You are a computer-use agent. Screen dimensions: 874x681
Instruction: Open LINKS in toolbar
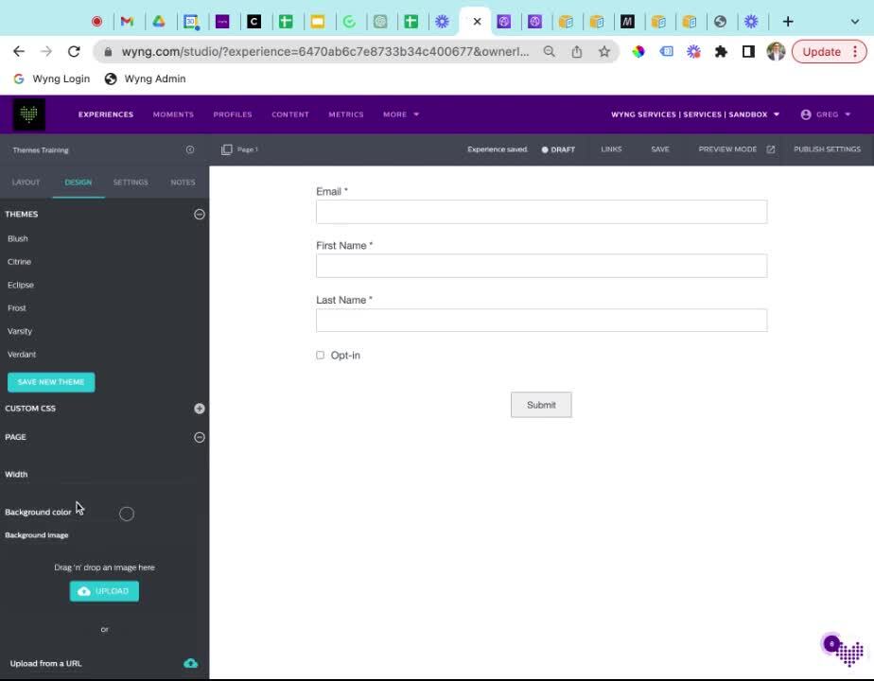point(611,149)
